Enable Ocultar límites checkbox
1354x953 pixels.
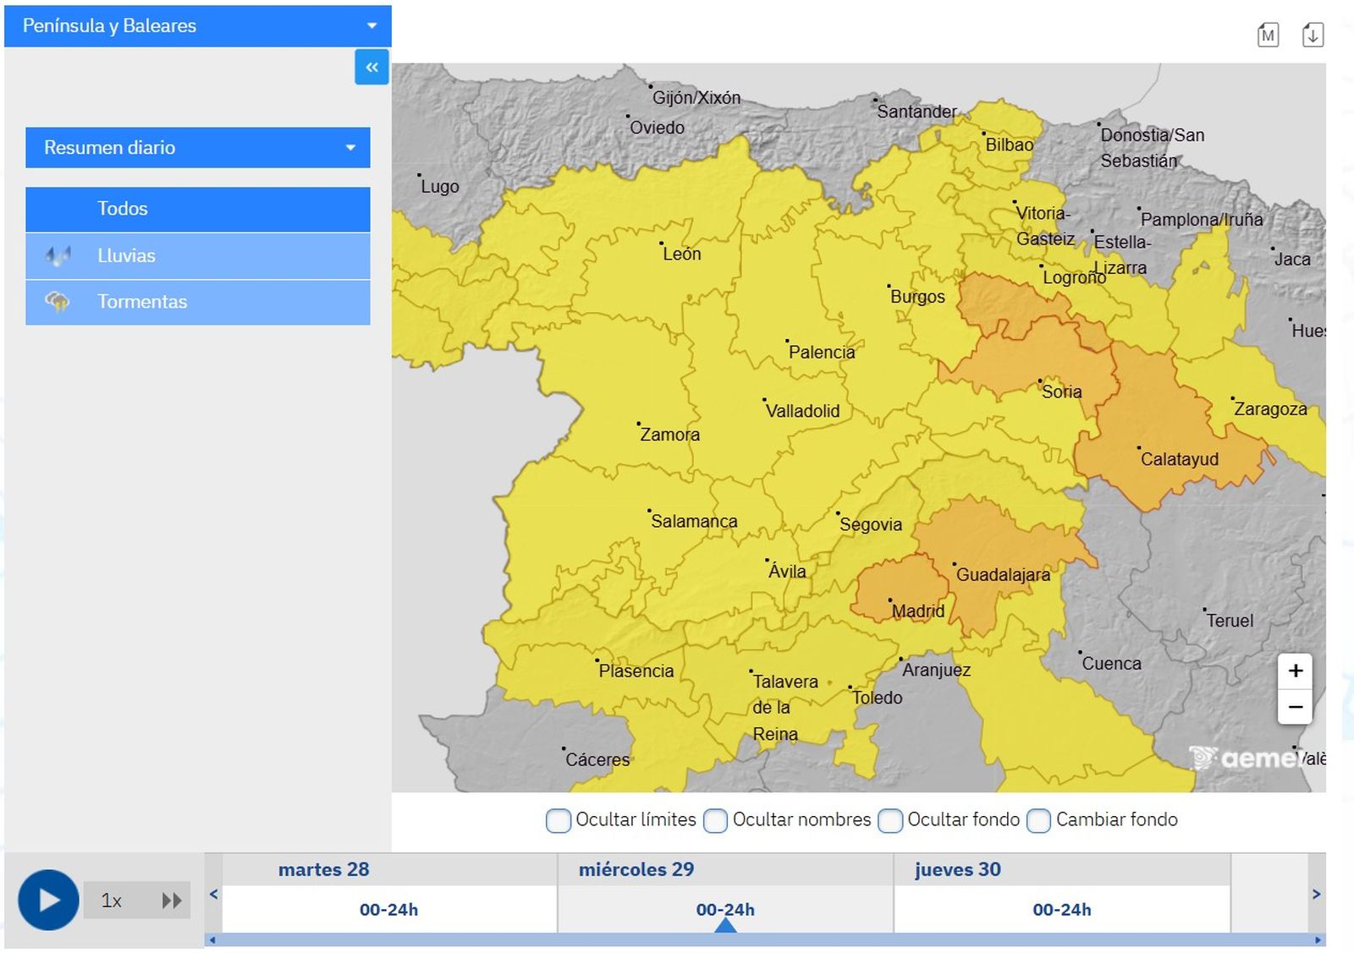click(x=559, y=820)
